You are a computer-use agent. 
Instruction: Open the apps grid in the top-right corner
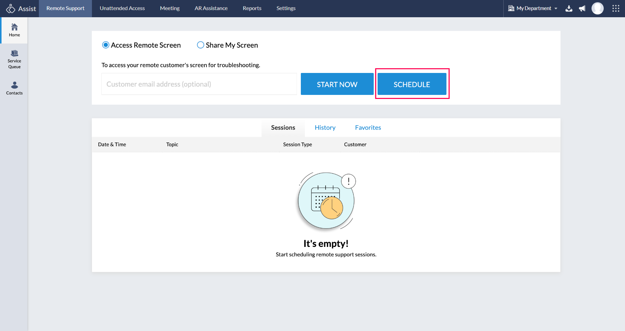[615, 8]
